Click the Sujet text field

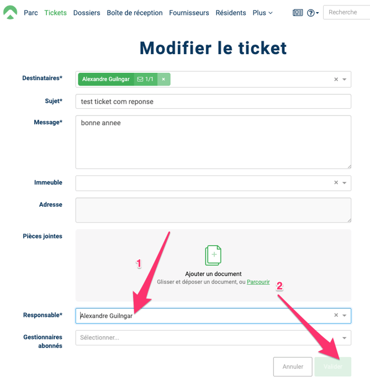click(213, 102)
